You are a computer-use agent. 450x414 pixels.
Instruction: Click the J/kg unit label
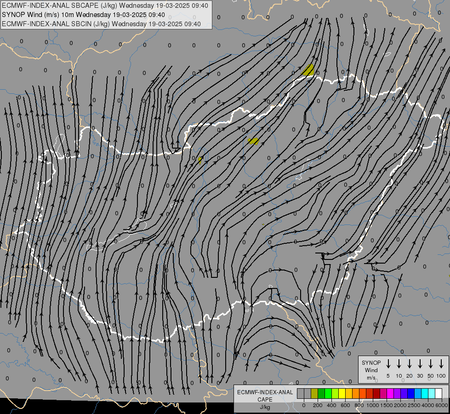coord(265,407)
